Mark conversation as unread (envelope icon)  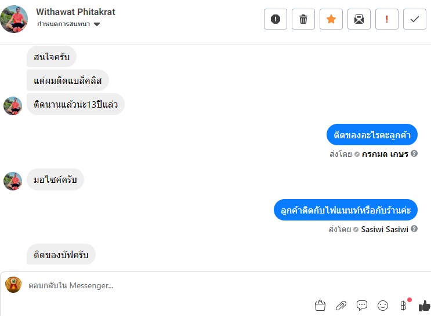coord(359,19)
